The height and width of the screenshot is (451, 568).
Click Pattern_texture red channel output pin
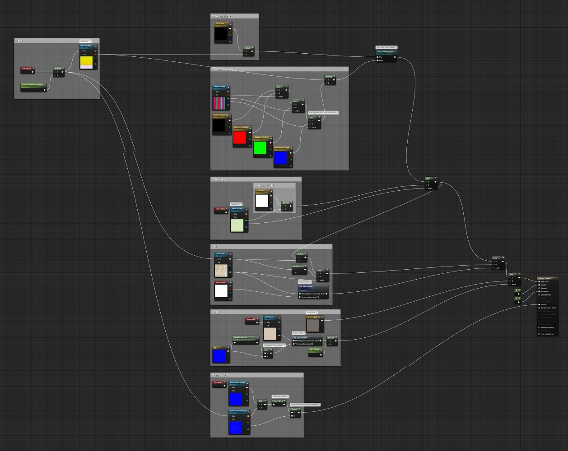tap(228, 95)
